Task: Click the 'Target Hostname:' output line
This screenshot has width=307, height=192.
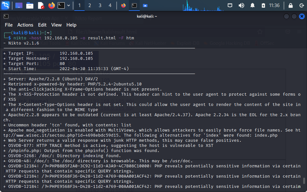Action: (48, 59)
